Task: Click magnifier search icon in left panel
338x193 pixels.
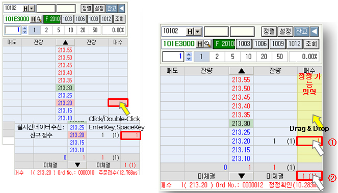Action: click(x=39, y=19)
